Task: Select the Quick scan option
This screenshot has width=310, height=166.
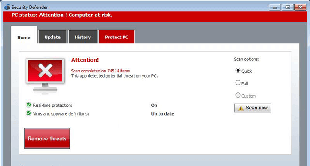Action: tap(238, 70)
